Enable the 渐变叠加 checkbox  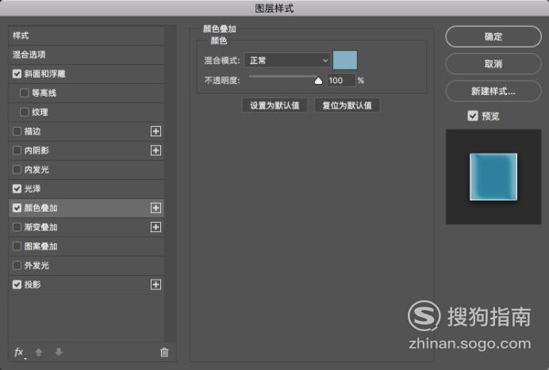17,227
